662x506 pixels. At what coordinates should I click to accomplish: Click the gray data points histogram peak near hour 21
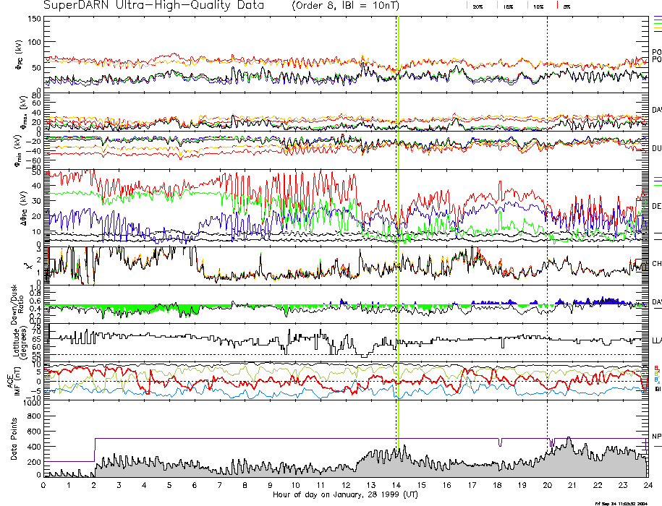click(569, 439)
